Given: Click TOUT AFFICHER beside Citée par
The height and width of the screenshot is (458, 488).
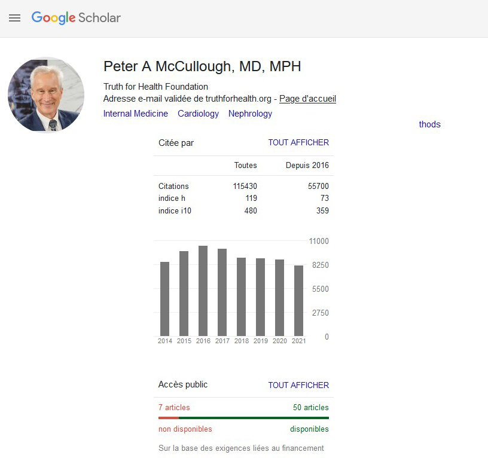Looking at the screenshot, I should pos(298,142).
